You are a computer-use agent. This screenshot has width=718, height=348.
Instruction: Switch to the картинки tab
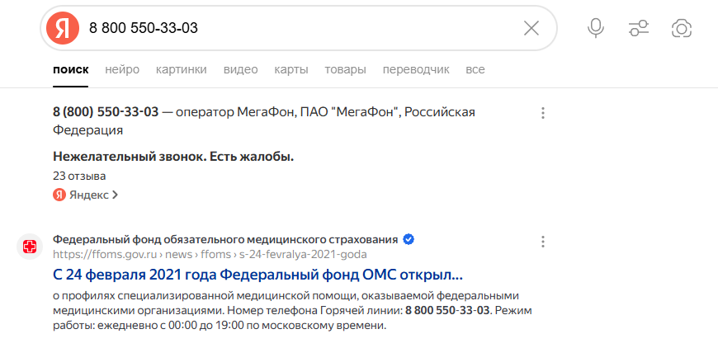point(182,70)
